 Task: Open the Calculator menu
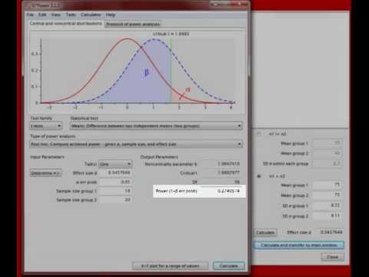pos(91,15)
